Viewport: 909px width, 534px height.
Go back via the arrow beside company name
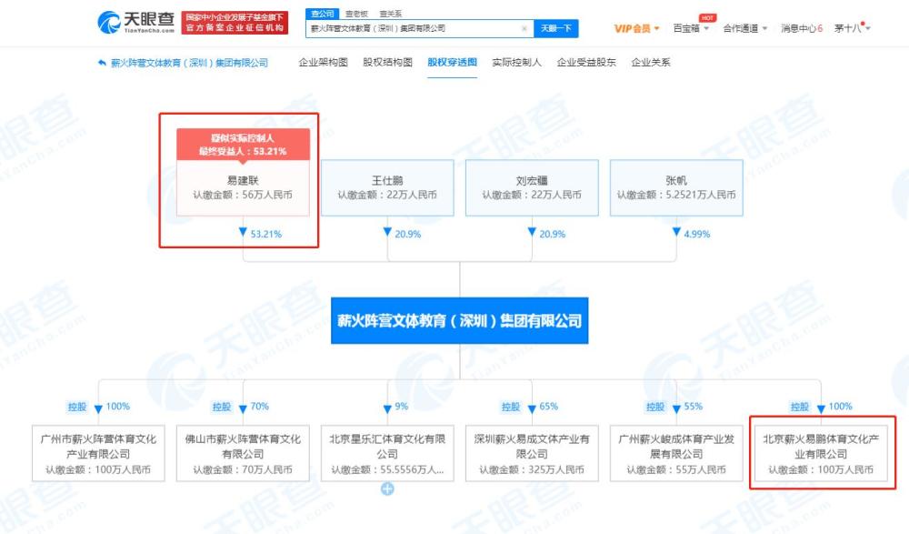102,63
